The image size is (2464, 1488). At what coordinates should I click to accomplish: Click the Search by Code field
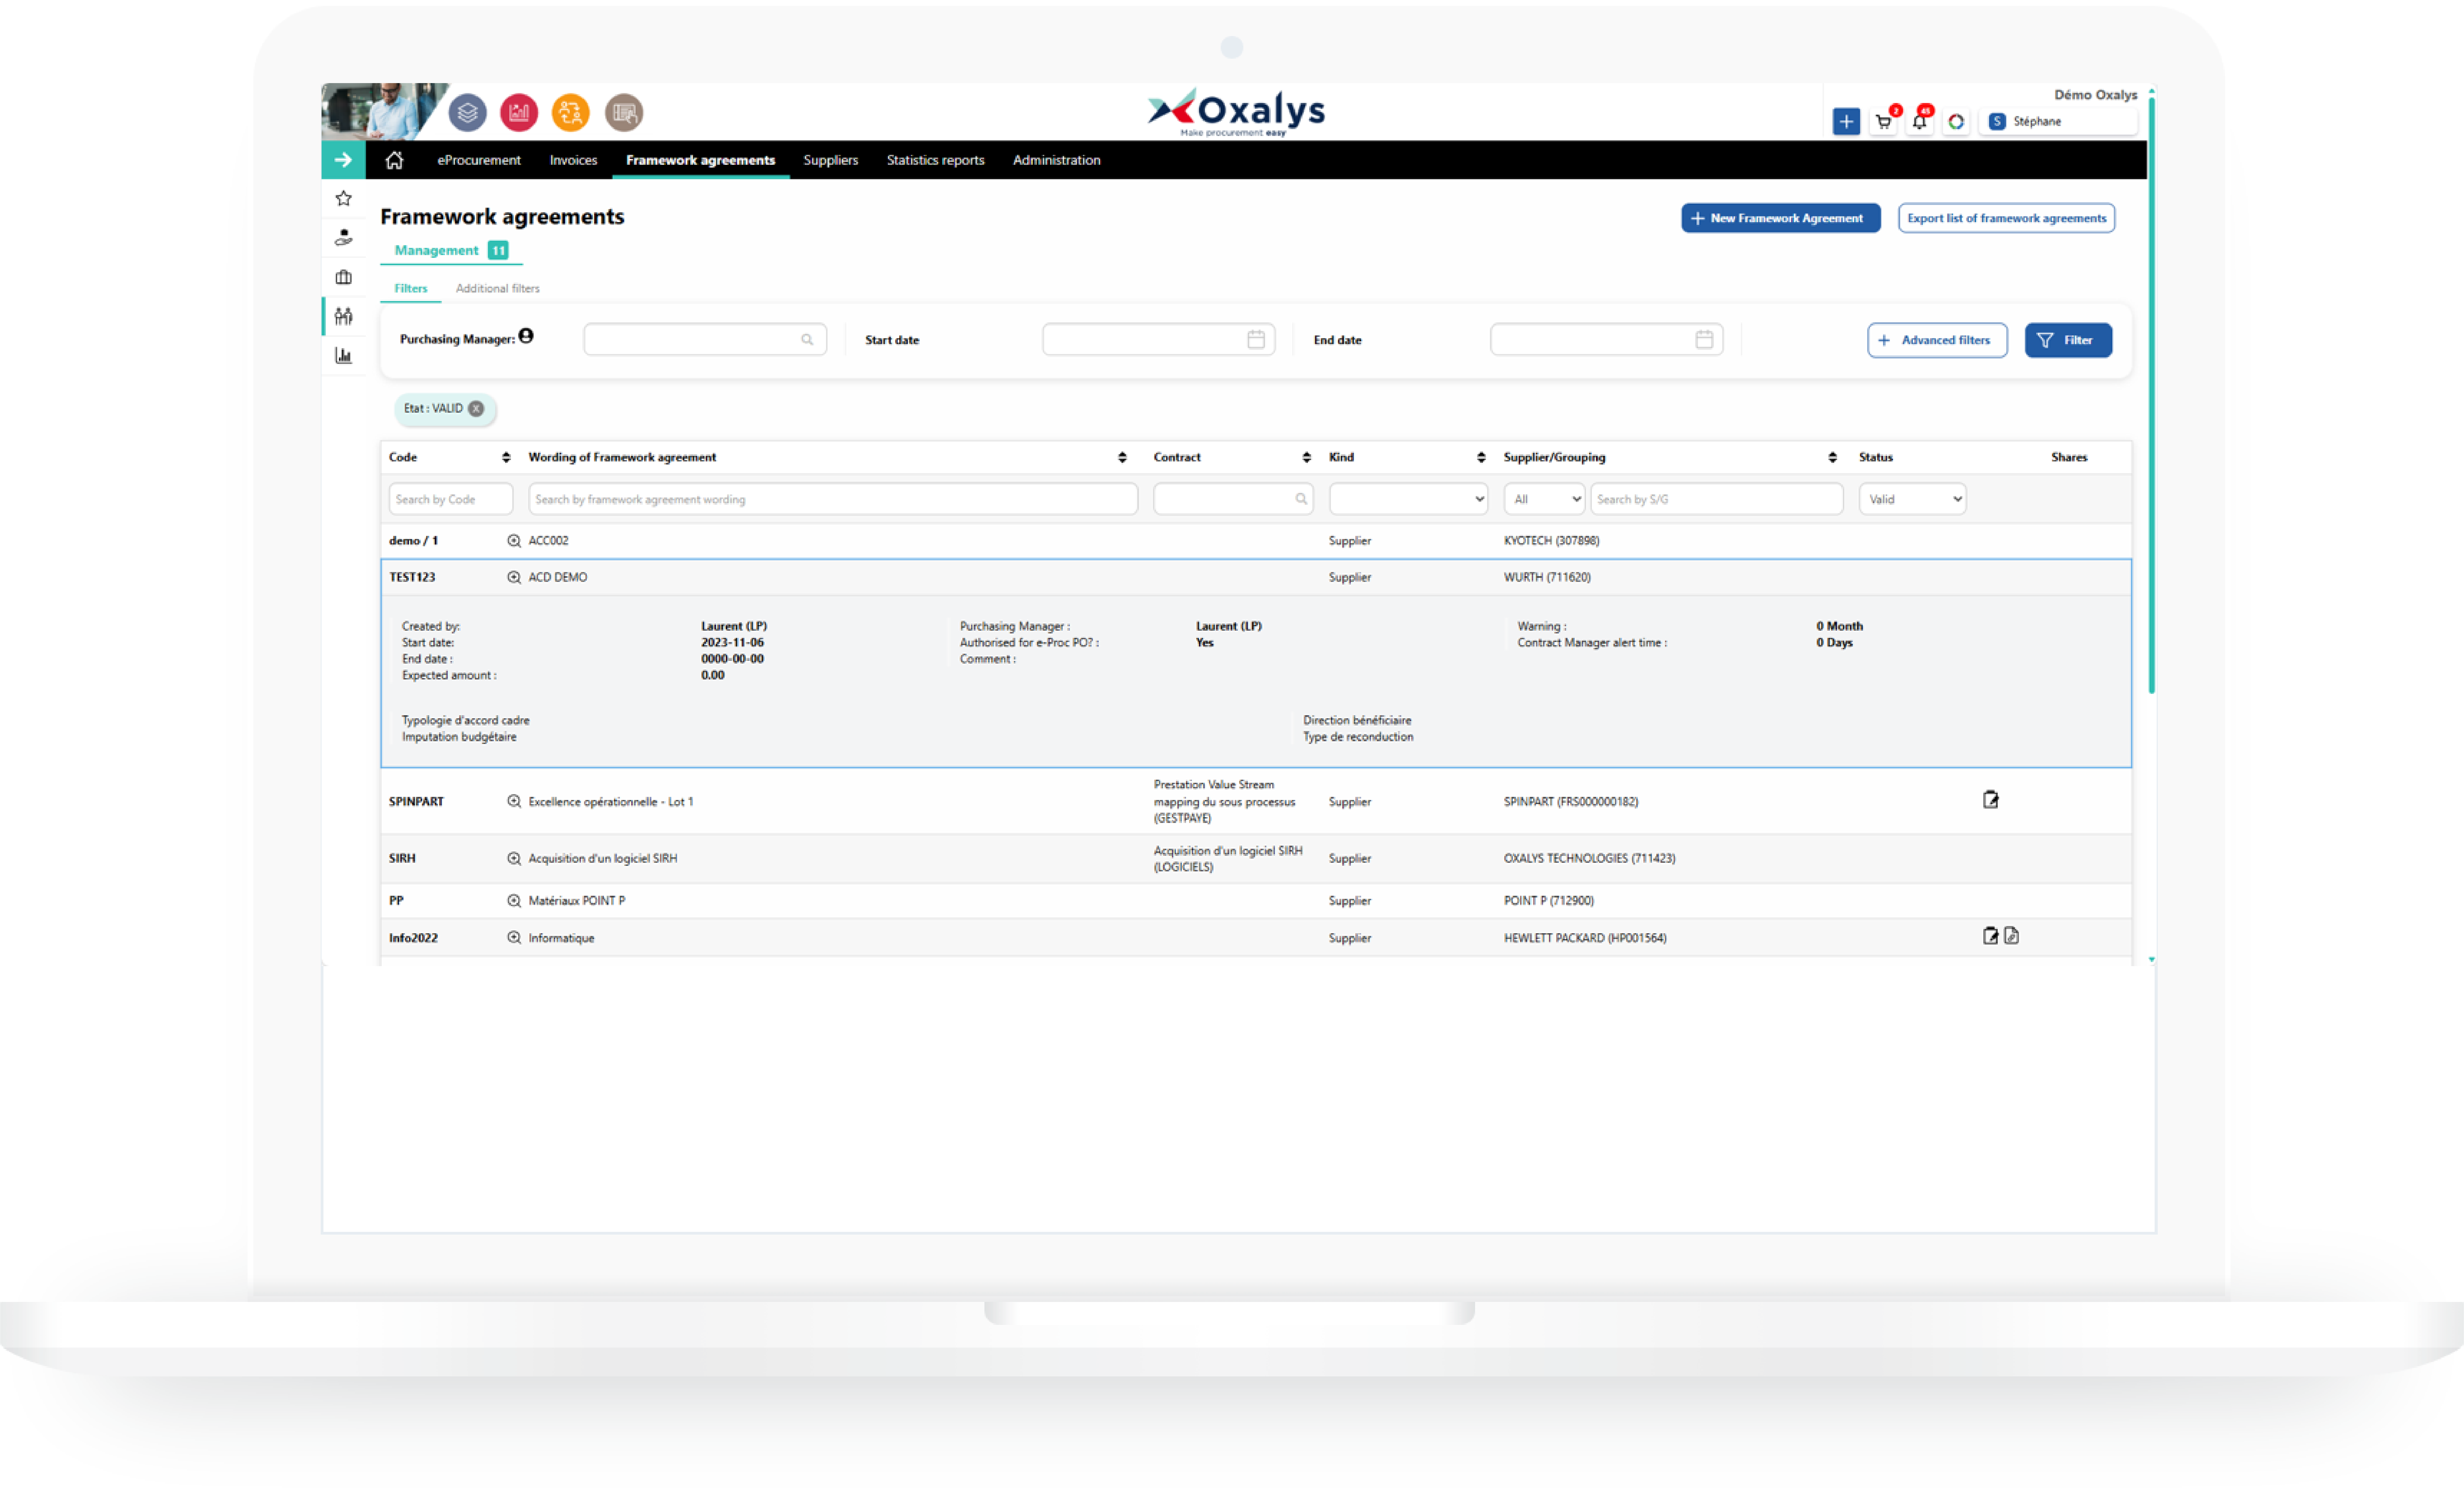pos(450,499)
